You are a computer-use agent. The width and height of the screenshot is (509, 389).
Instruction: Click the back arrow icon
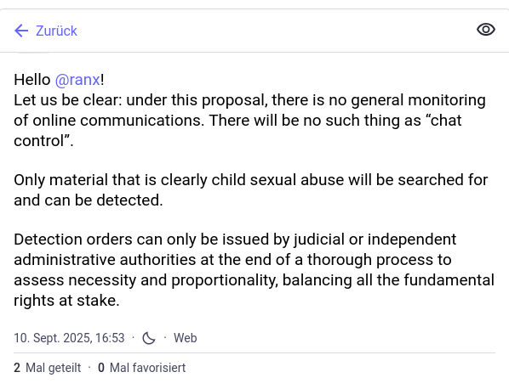click(x=21, y=31)
